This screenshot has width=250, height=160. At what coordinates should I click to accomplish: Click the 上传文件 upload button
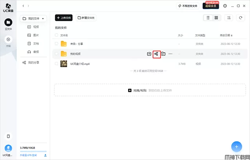pos(64,18)
